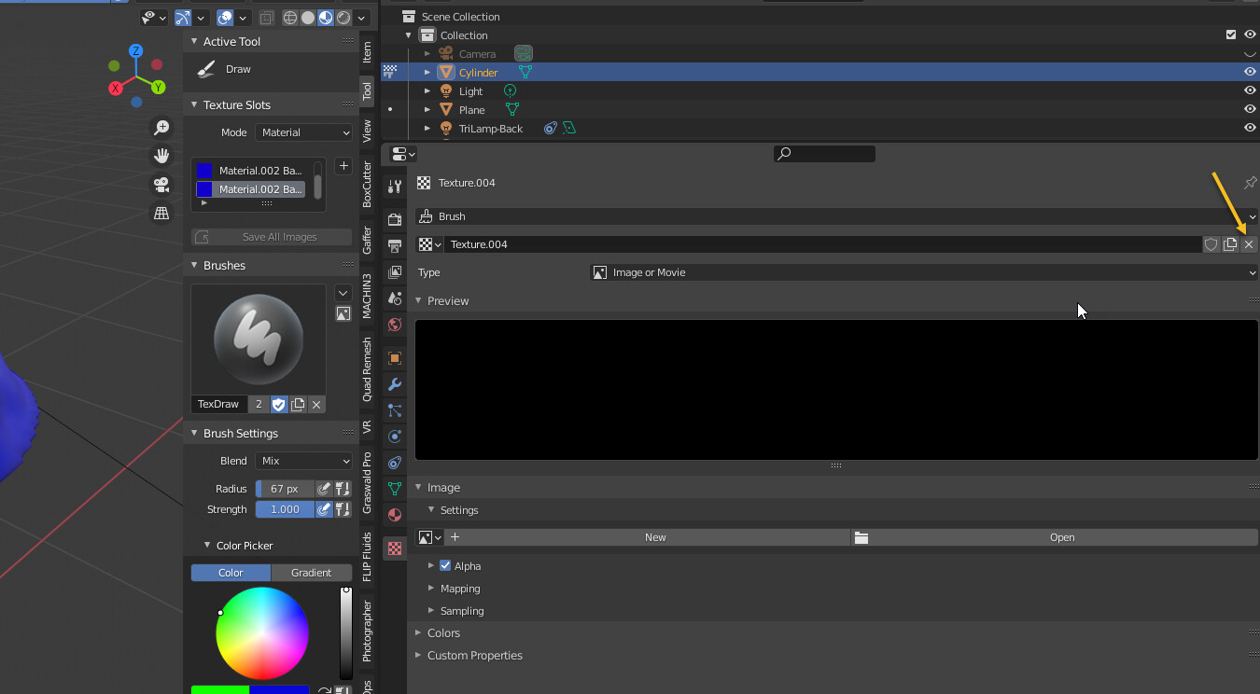The width and height of the screenshot is (1260, 694).
Task: Switch to the Output properties tab
Action: [x=394, y=245]
